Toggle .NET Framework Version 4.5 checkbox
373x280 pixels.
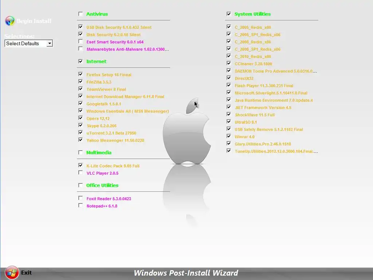click(229, 107)
